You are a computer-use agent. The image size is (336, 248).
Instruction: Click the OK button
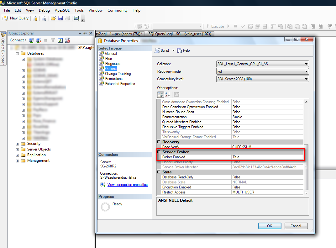(x=270, y=226)
